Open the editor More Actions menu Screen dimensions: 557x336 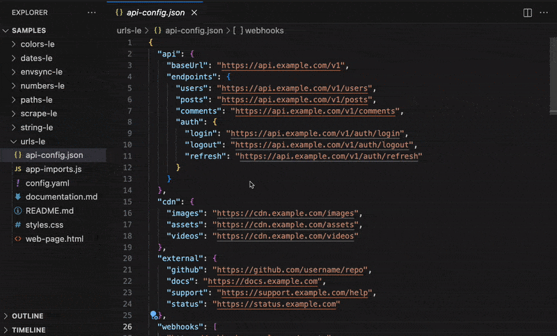click(544, 13)
